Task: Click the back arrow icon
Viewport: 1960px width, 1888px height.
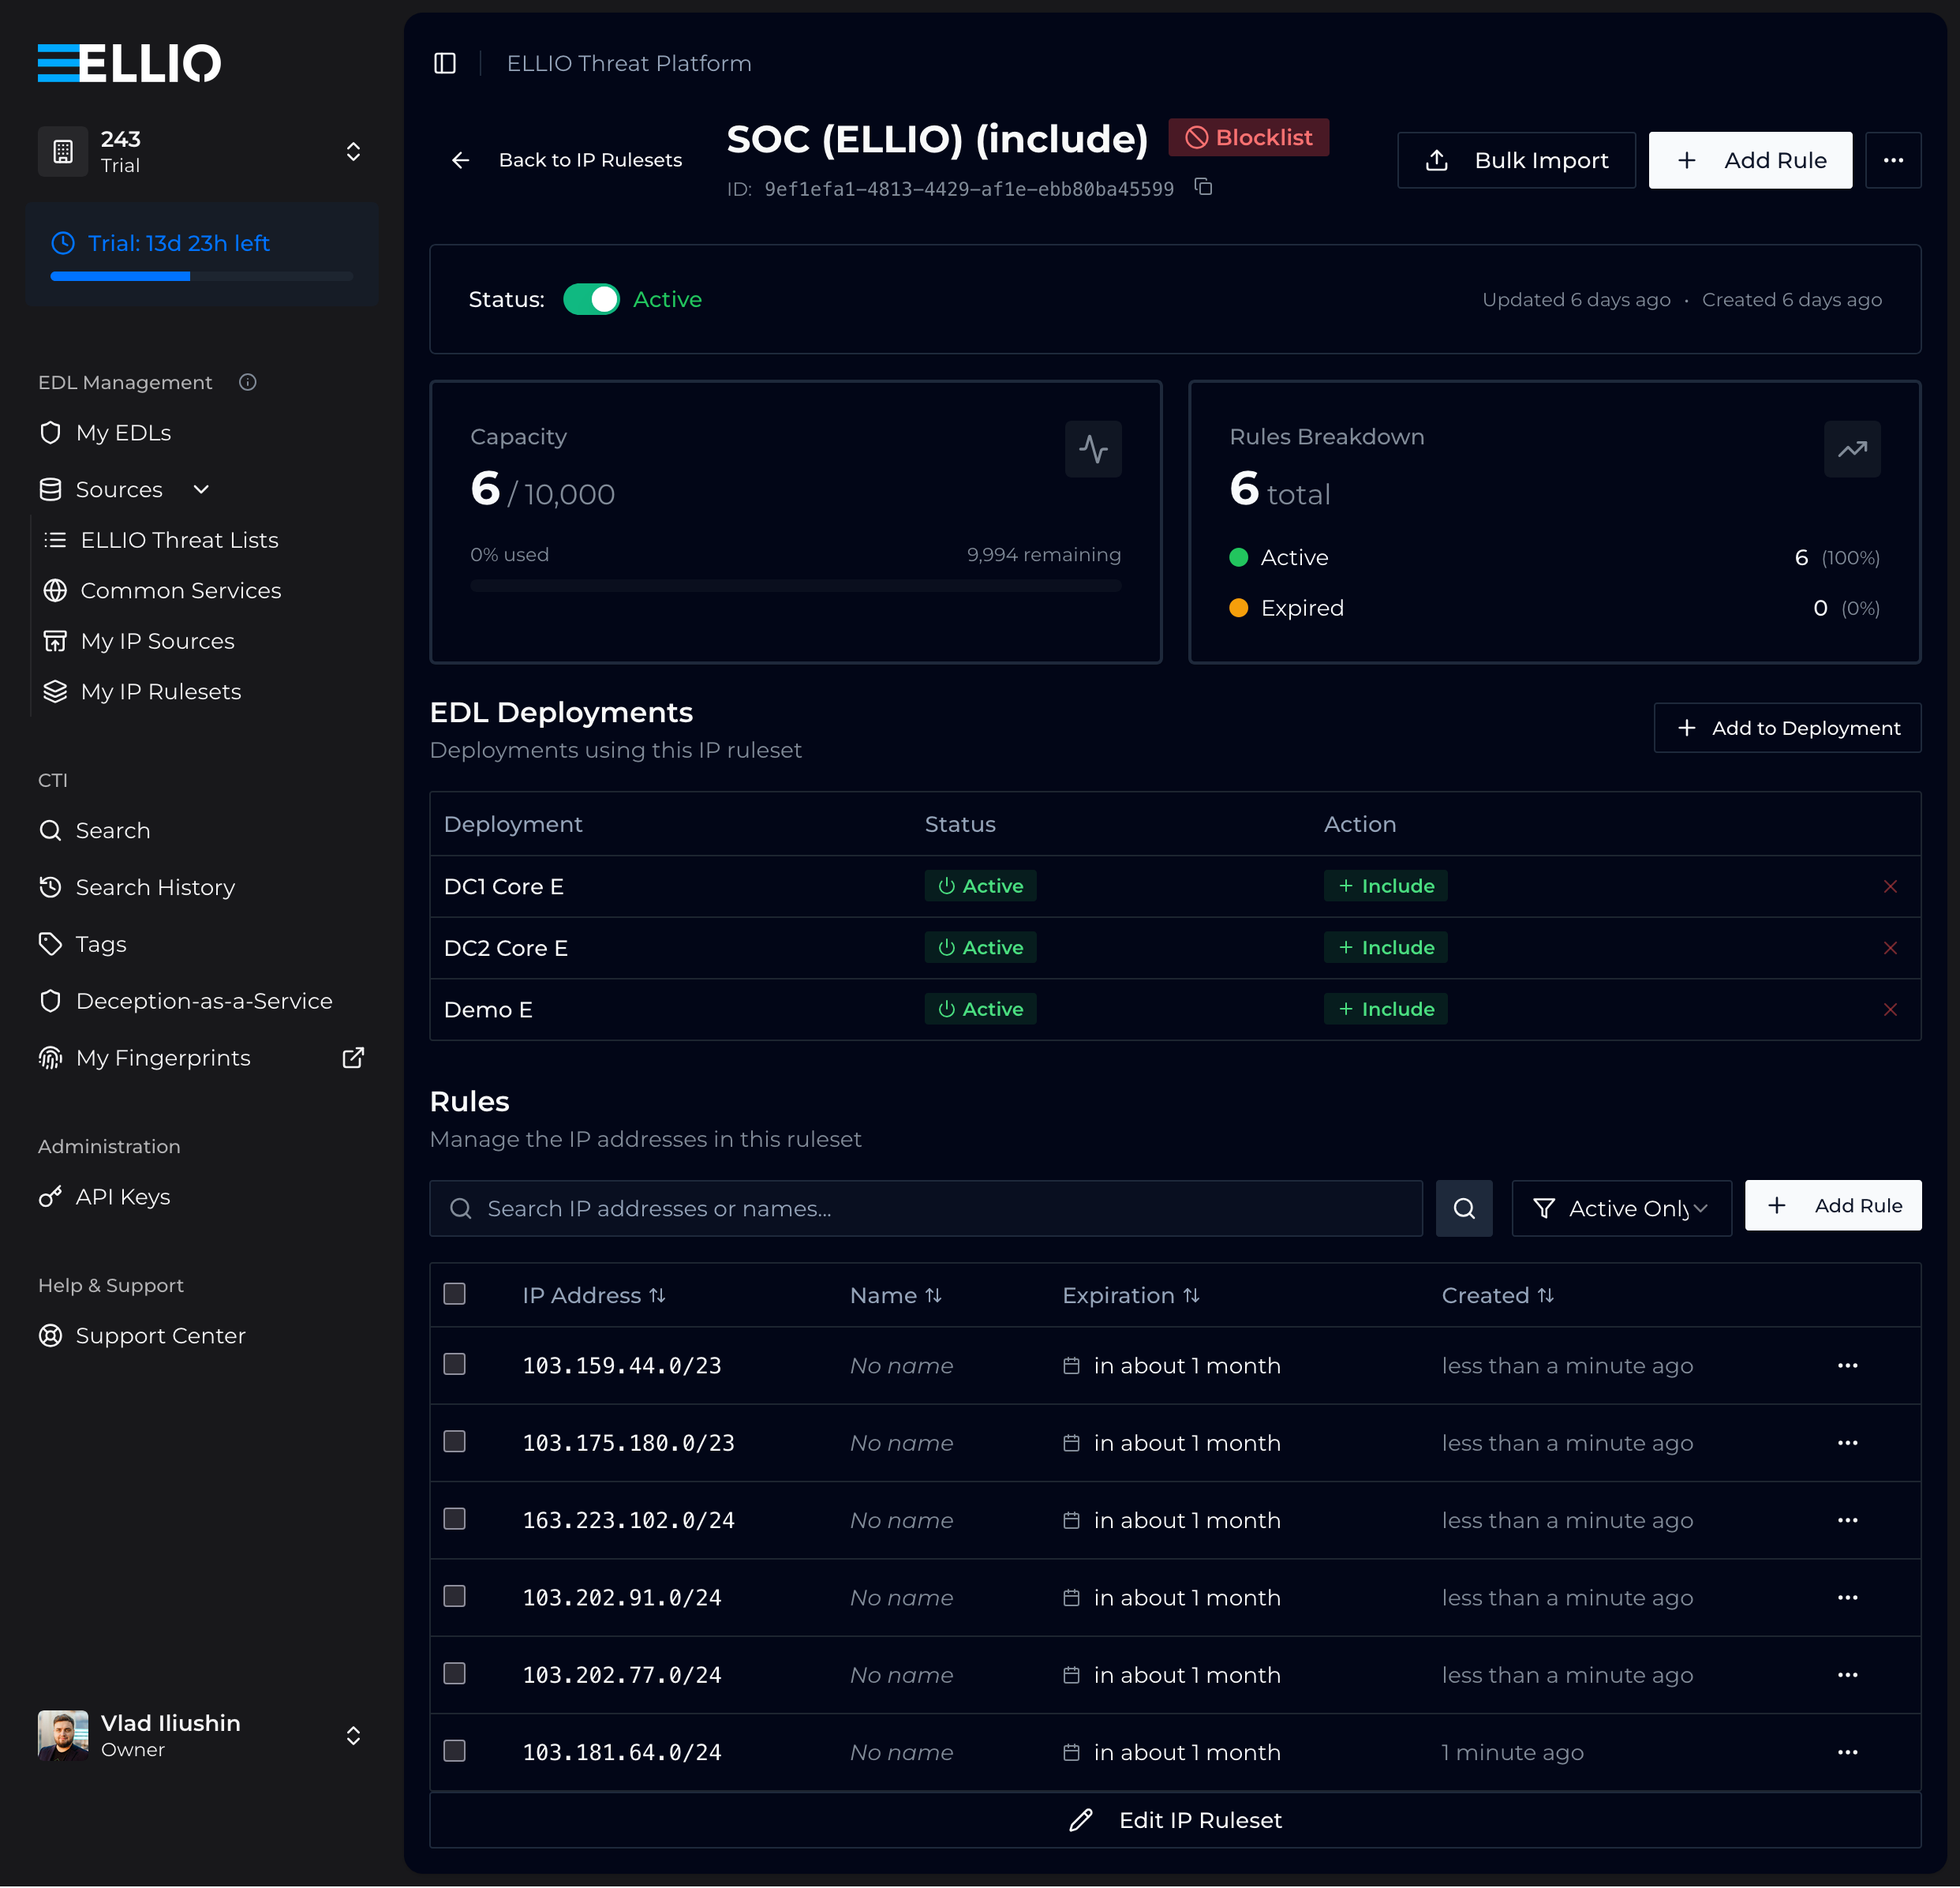Action: point(460,160)
